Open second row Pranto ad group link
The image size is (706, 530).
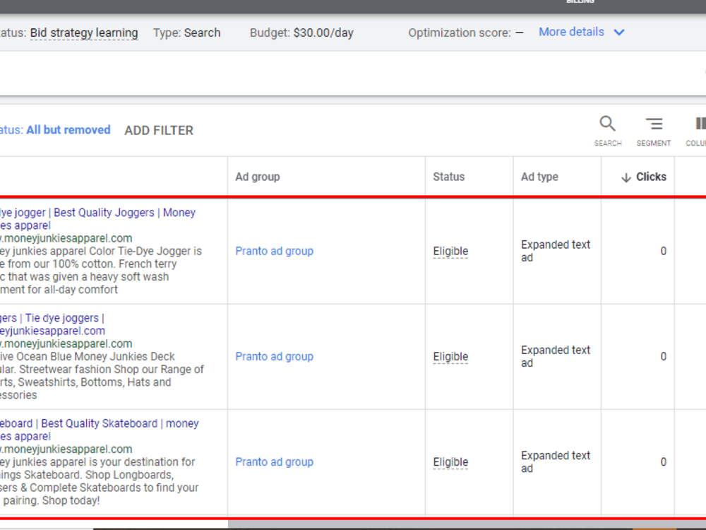tap(274, 356)
